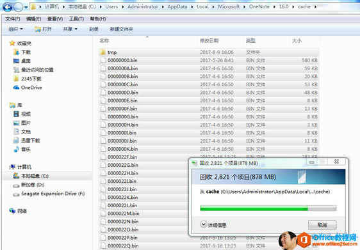Select the 00000000.bin file icon
Viewport: 360px width, 250px height.
(103, 60)
